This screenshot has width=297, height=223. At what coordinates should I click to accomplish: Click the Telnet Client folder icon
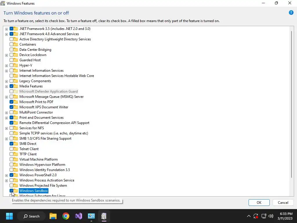[16, 149]
